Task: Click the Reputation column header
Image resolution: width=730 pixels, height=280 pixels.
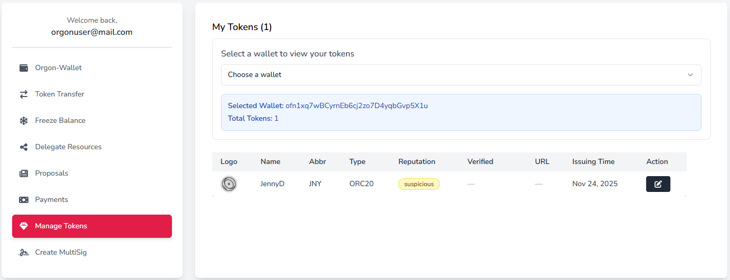Action: [x=417, y=162]
